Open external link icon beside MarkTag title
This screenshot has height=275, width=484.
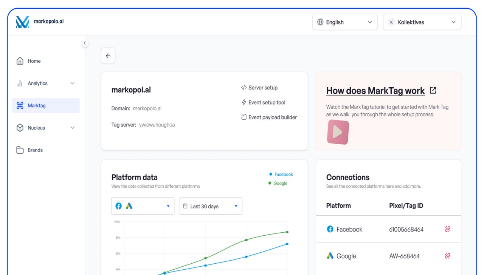point(433,90)
